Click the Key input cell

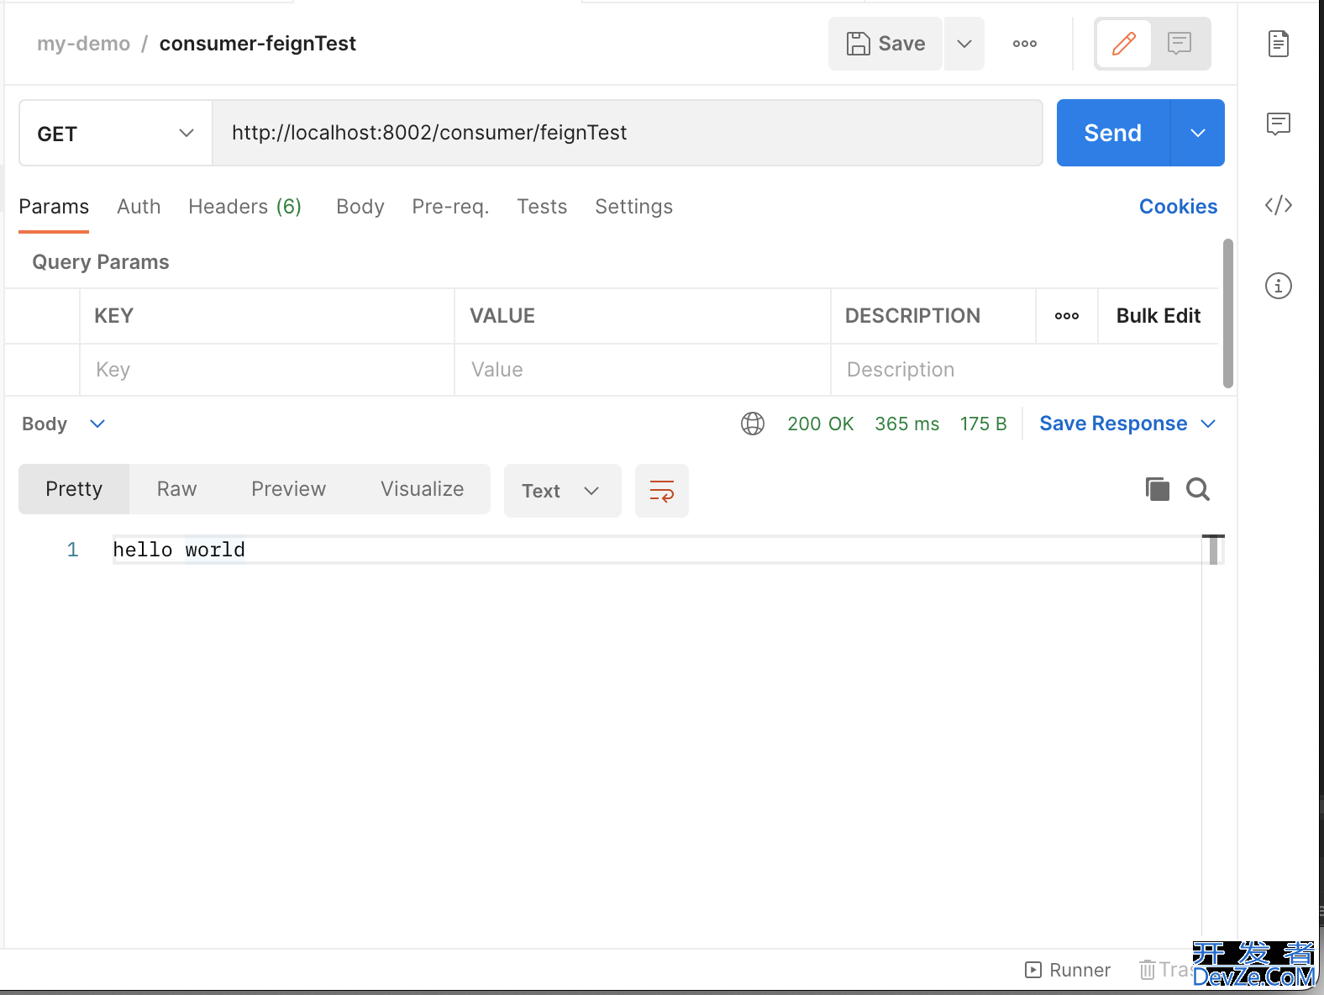[x=267, y=370]
